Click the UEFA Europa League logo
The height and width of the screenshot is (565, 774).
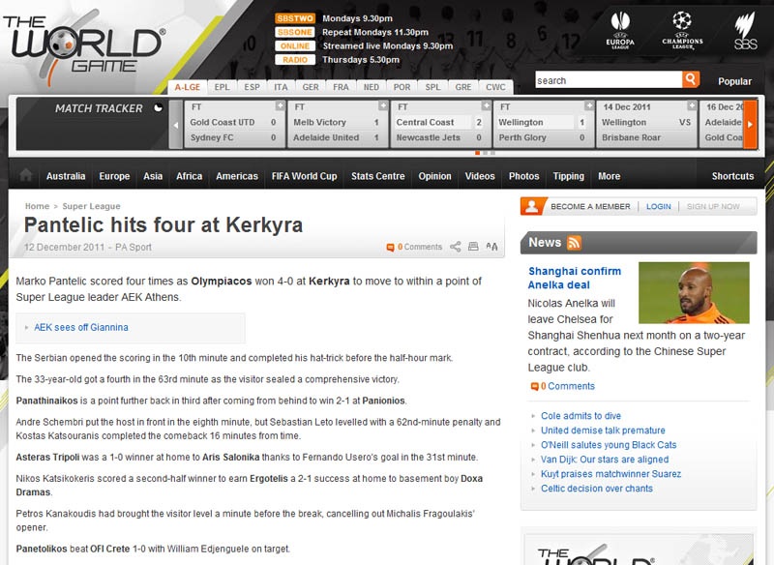tap(619, 28)
